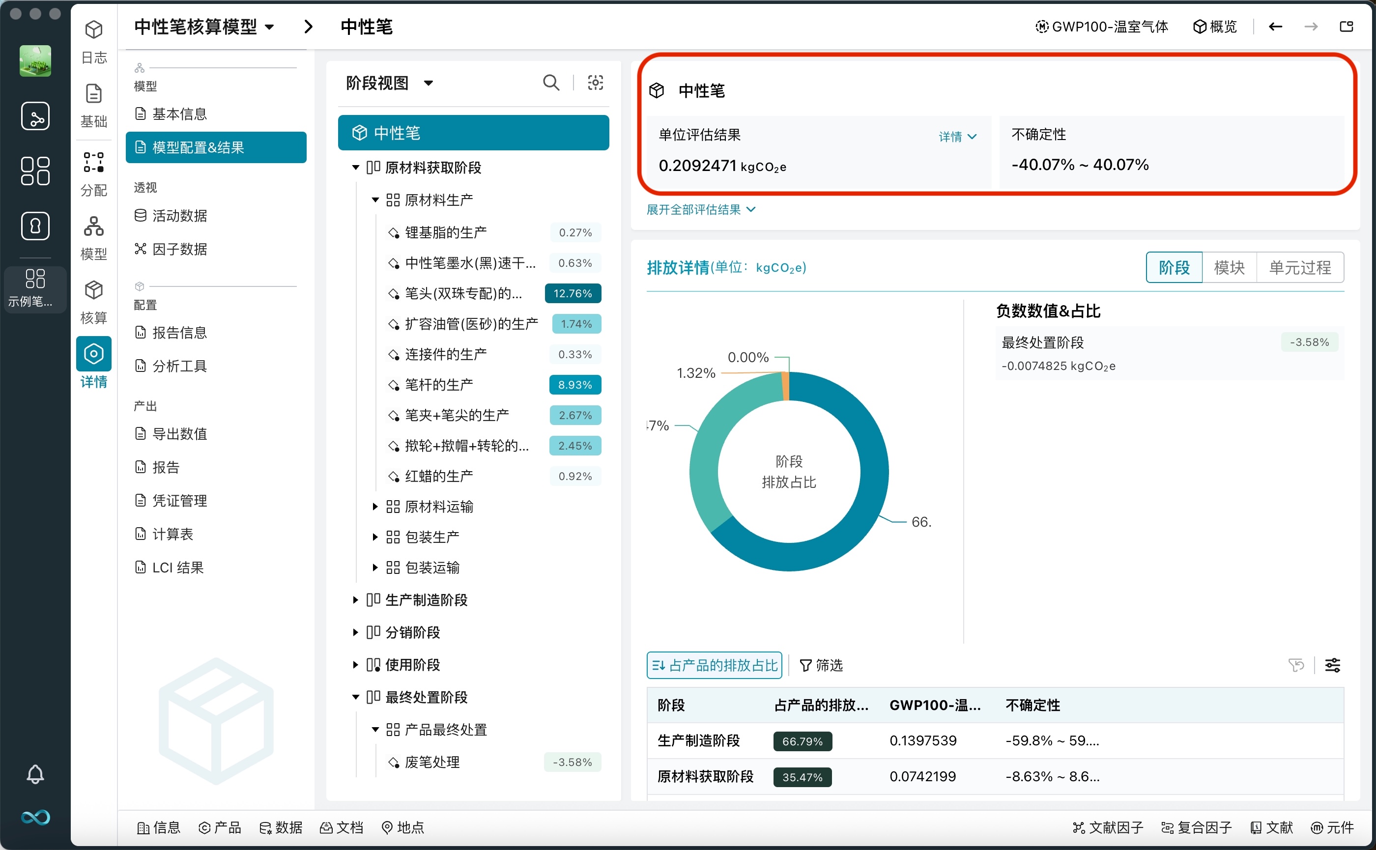The image size is (1376, 850).
Task: Switch to the 单元过程 tab
Action: pyautogui.click(x=1299, y=268)
